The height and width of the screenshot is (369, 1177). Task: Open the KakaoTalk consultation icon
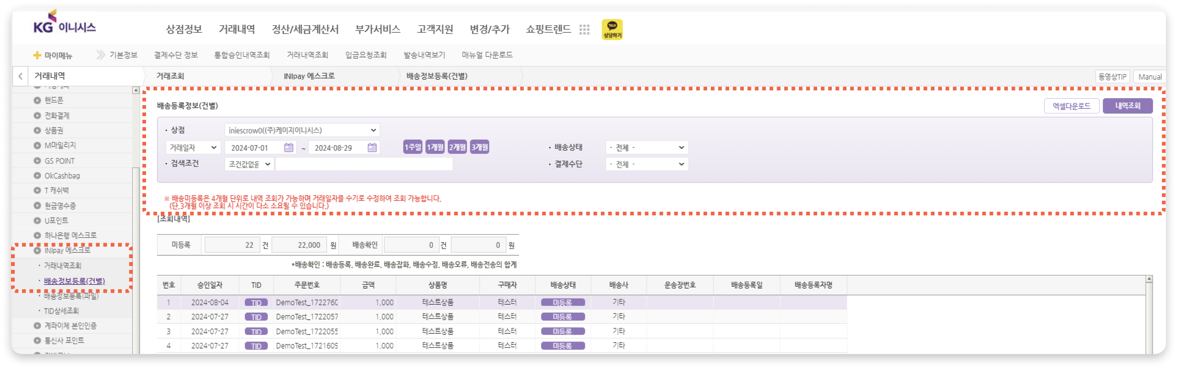(x=612, y=29)
